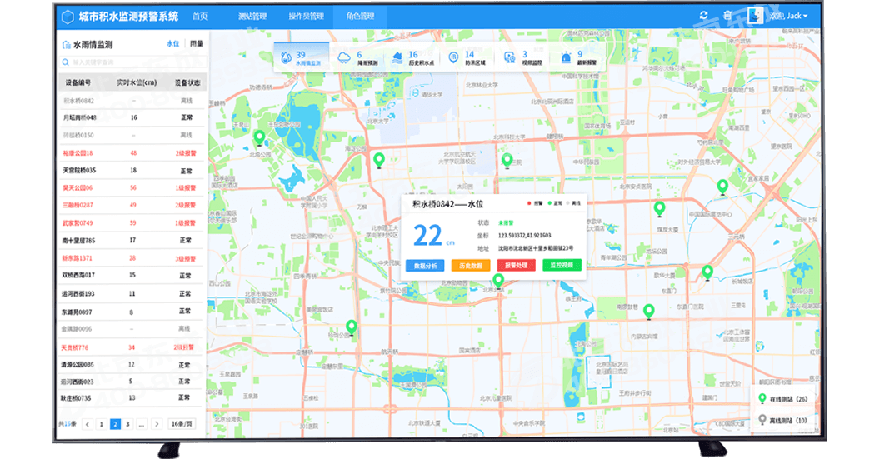Click the 最新报警 alarm siren icon
The height and width of the screenshot is (459, 880).
point(566,57)
